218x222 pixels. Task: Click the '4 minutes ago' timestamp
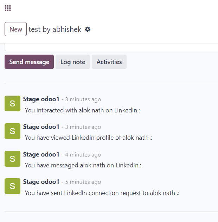coord(83,155)
